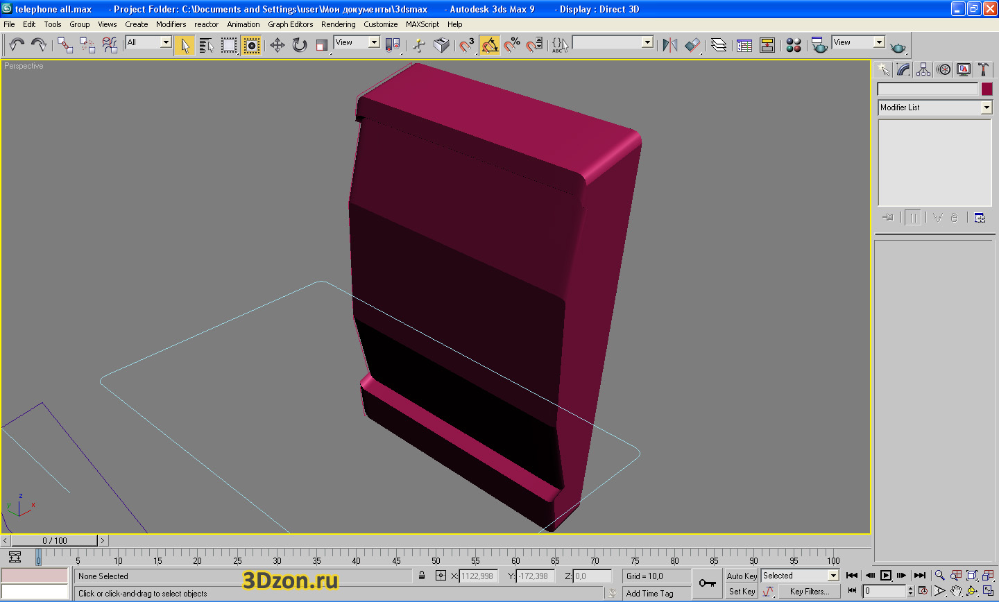Click Add Time Tag field
The image size is (999, 602).
(x=657, y=593)
